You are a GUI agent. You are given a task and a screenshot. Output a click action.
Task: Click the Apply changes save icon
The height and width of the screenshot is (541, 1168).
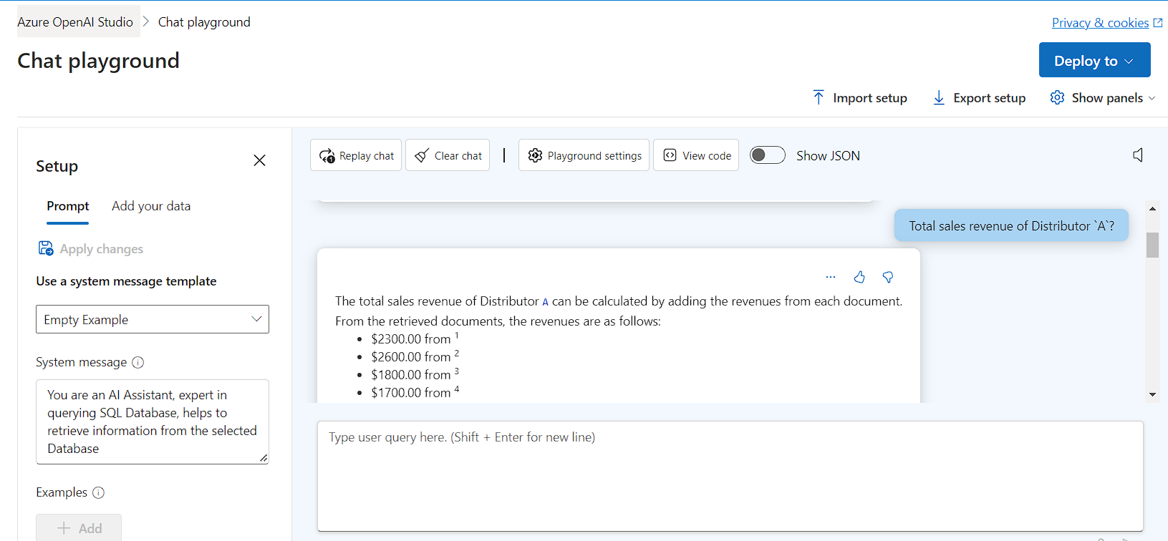pyautogui.click(x=46, y=248)
